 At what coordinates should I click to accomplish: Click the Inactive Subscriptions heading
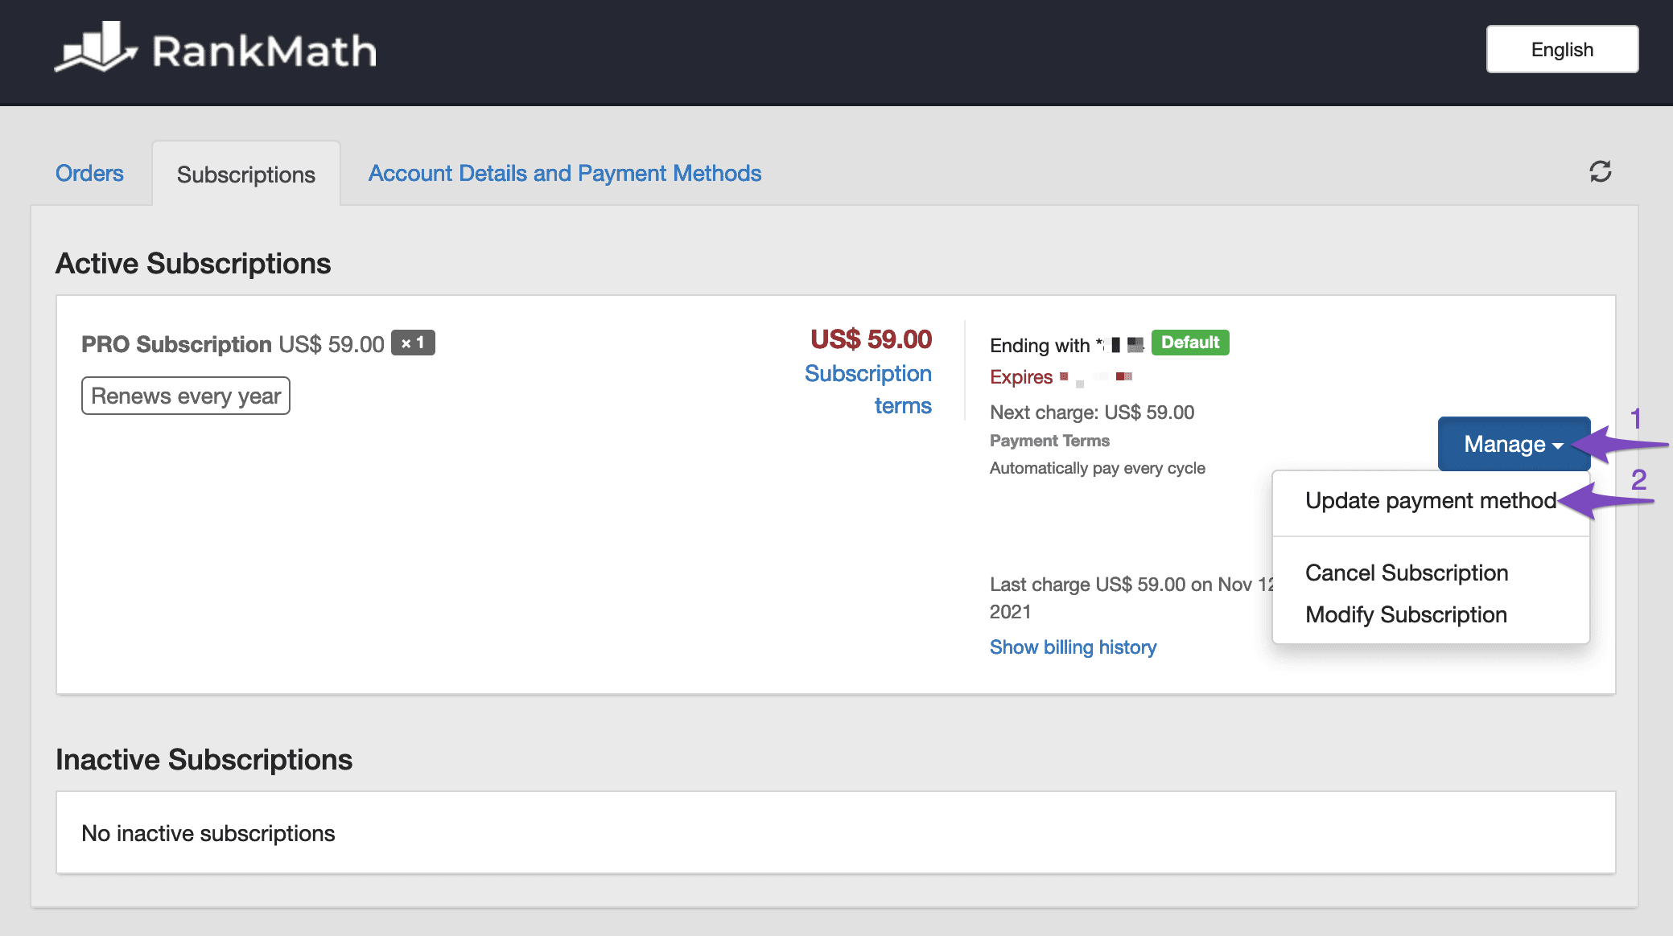tap(204, 760)
